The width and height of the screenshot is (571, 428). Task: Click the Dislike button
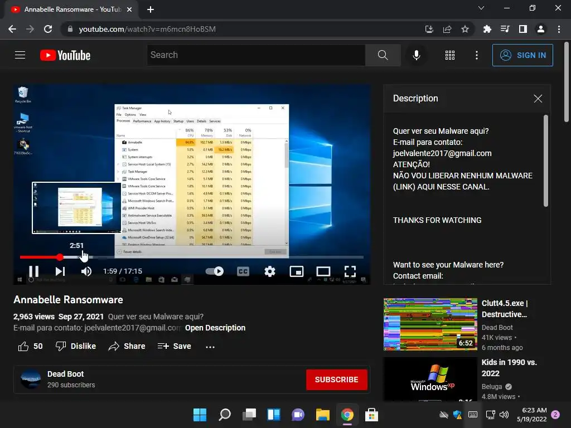click(x=76, y=346)
